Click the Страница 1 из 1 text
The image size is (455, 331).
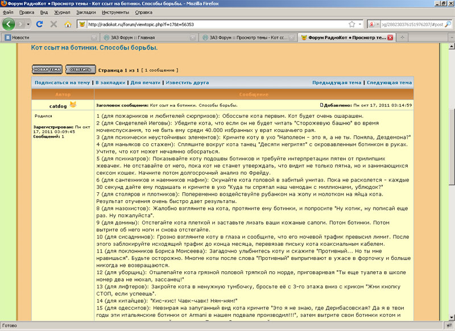pyautogui.click(x=119, y=70)
